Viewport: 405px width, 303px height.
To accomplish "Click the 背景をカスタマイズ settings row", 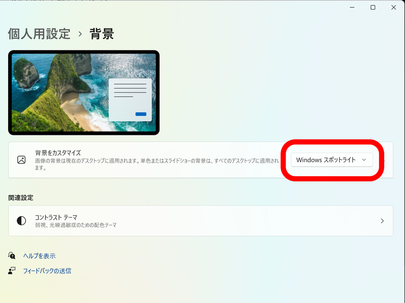I will [152, 160].
